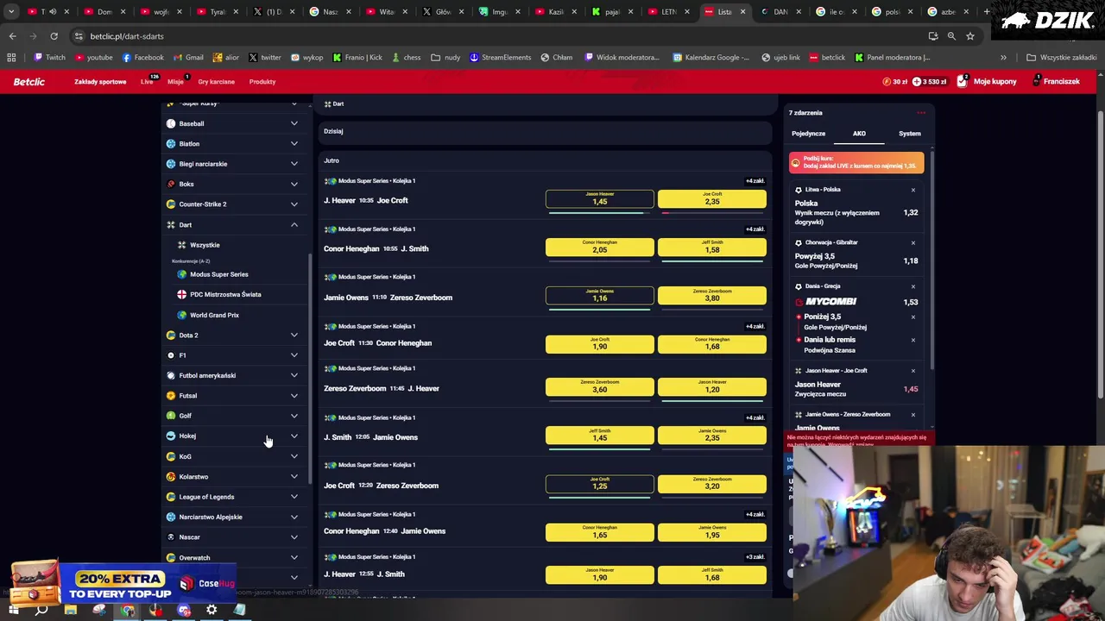Open Misje in top menu
This screenshot has width=1105, height=621.
click(x=175, y=82)
